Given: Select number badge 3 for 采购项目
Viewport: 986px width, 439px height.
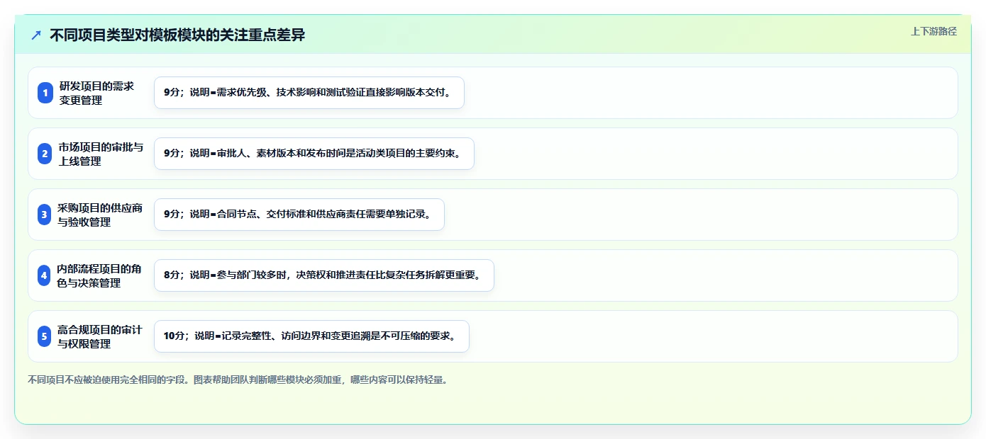Looking at the screenshot, I should [x=45, y=215].
